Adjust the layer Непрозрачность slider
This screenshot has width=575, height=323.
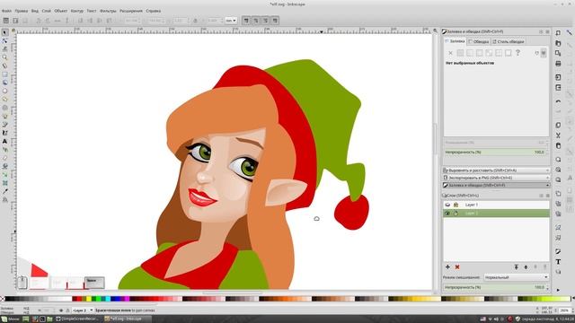[496, 287]
